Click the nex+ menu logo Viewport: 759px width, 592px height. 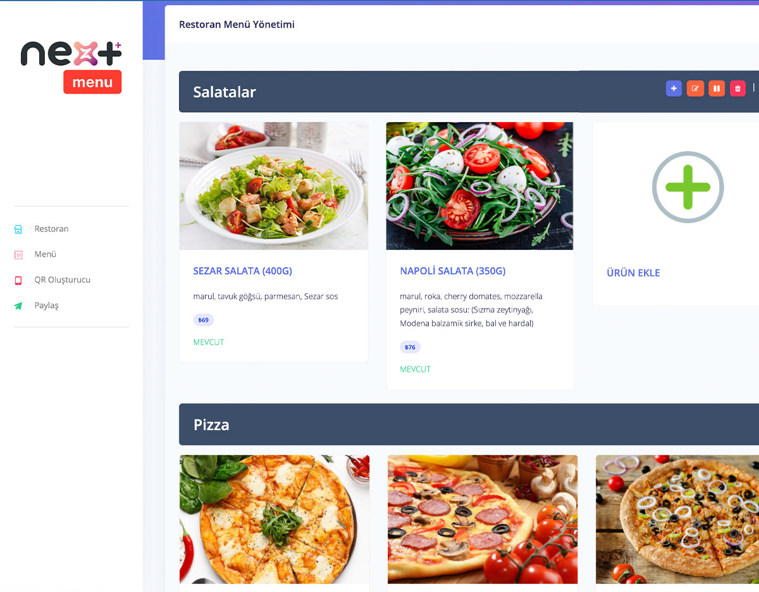71,67
